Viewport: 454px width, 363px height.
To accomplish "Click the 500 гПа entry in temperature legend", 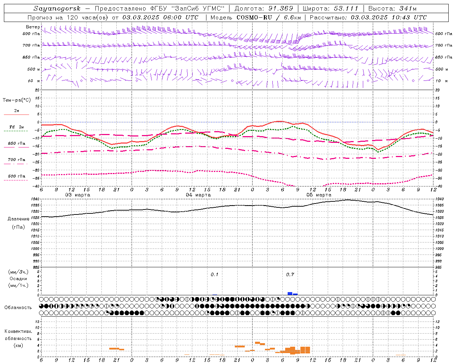I will (17, 176).
